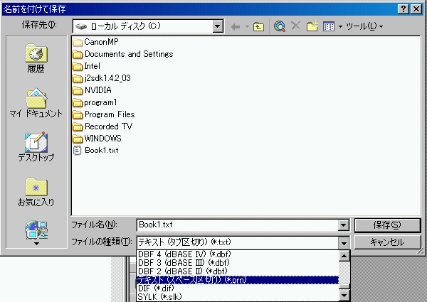The width and height of the screenshot is (427, 302).
Task: Click the Views icon in toolbar
Action: click(328, 26)
